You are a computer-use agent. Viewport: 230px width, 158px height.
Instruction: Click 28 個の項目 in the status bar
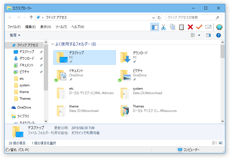[x=17, y=143]
